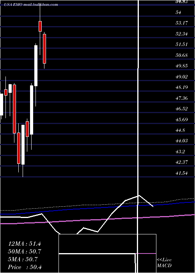Screen dimensions: 195x273
Task: Click the 52.34 price axis label
Action: click(182, 34)
